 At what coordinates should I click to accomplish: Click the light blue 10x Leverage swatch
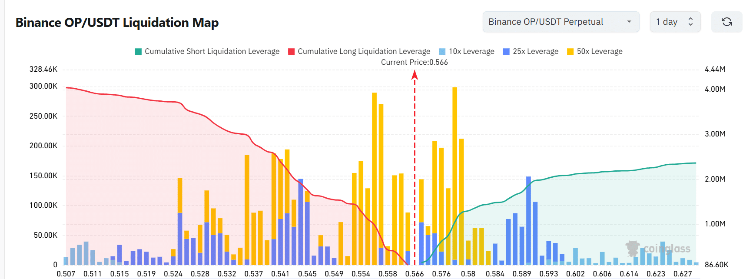pyautogui.click(x=442, y=52)
